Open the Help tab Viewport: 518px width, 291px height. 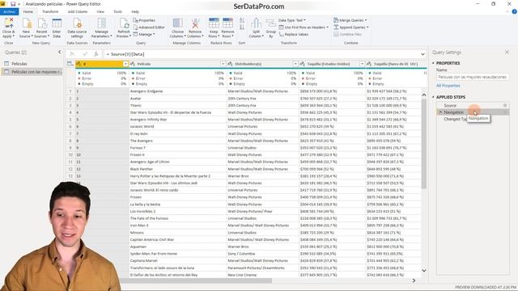[x=135, y=12]
